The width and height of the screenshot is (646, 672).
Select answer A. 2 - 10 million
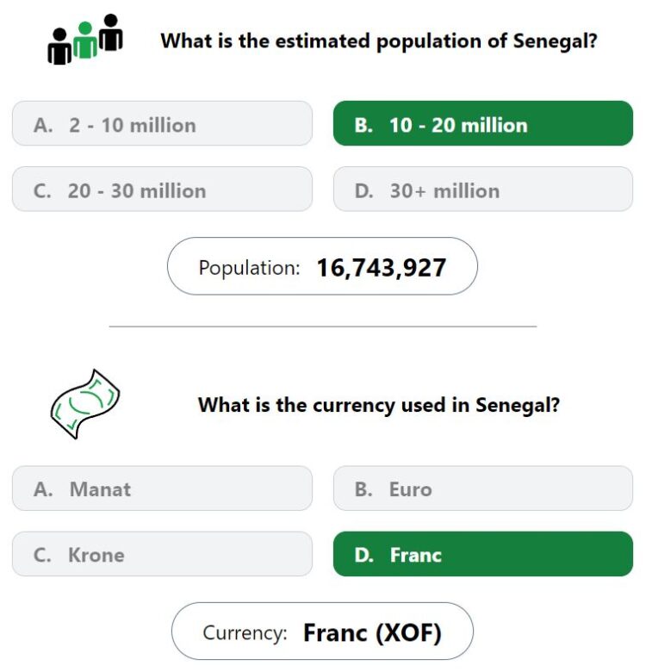click(x=162, y=124)
